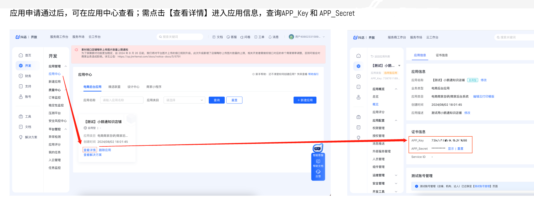Click 修改 link next to 应用名称
Screen dimensions: 534x205
[x=483, y=80]
